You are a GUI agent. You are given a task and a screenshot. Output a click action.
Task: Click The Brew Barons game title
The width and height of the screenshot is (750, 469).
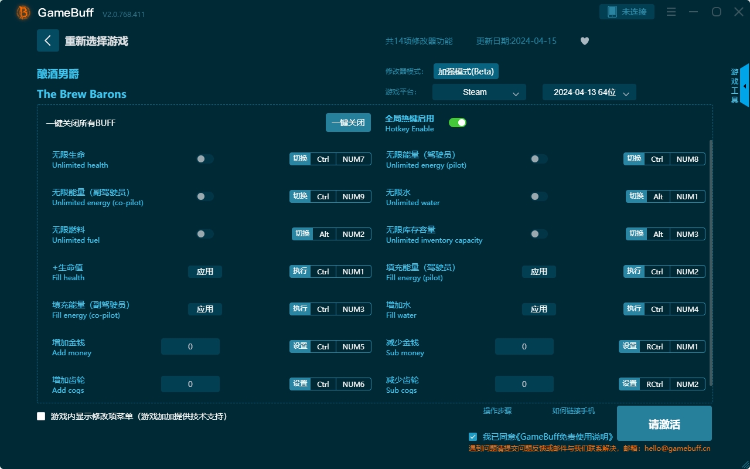click(81, 94)
